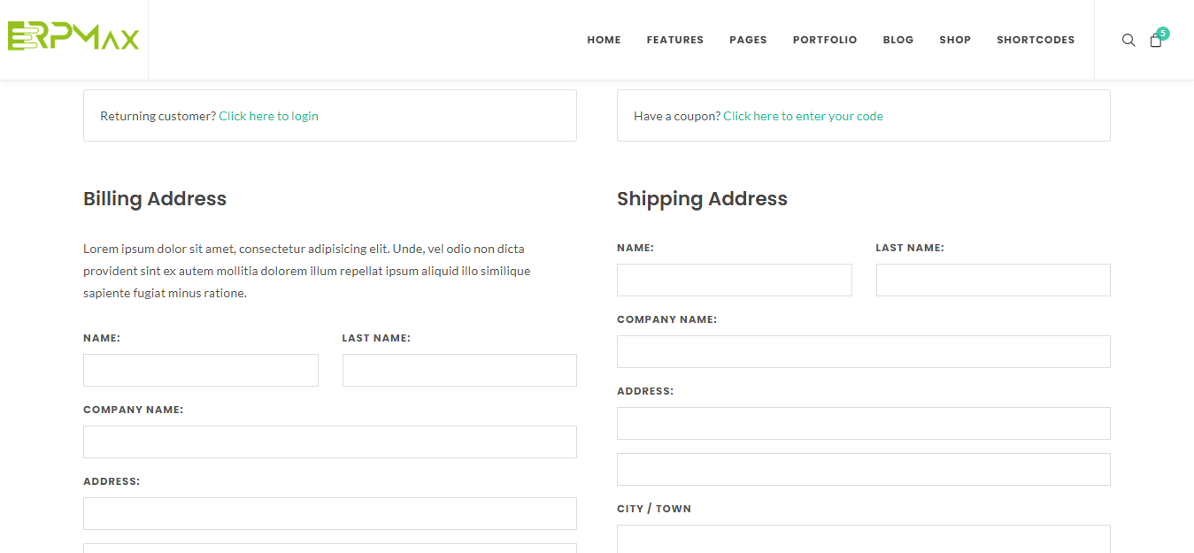Click the Billing Company Name field

pos(330,442)
